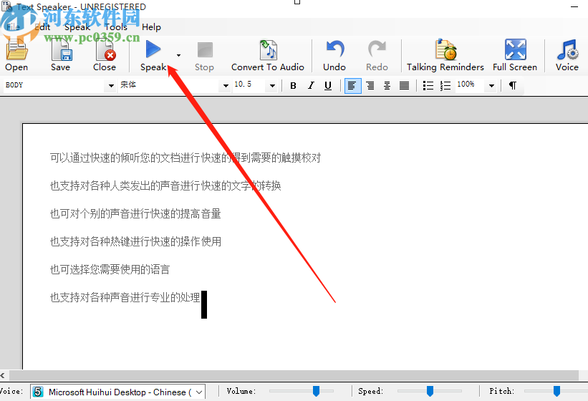Image resolution: width=588 pixels, height=401 pixels.
Task: Open the font size 10.5 dropdown
Action: [273, 86]
